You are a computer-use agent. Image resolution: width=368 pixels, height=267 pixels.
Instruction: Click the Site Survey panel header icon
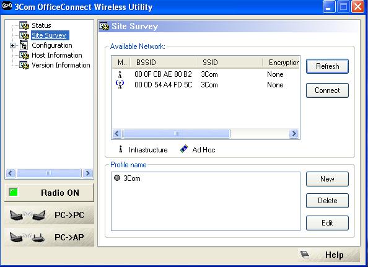pyautogui.click(x=104, y=26)
